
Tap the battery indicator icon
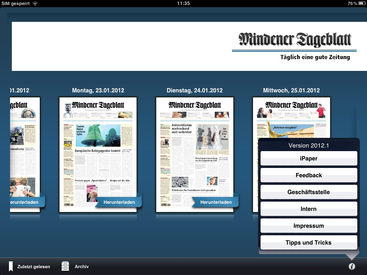[x=362, y=4]
